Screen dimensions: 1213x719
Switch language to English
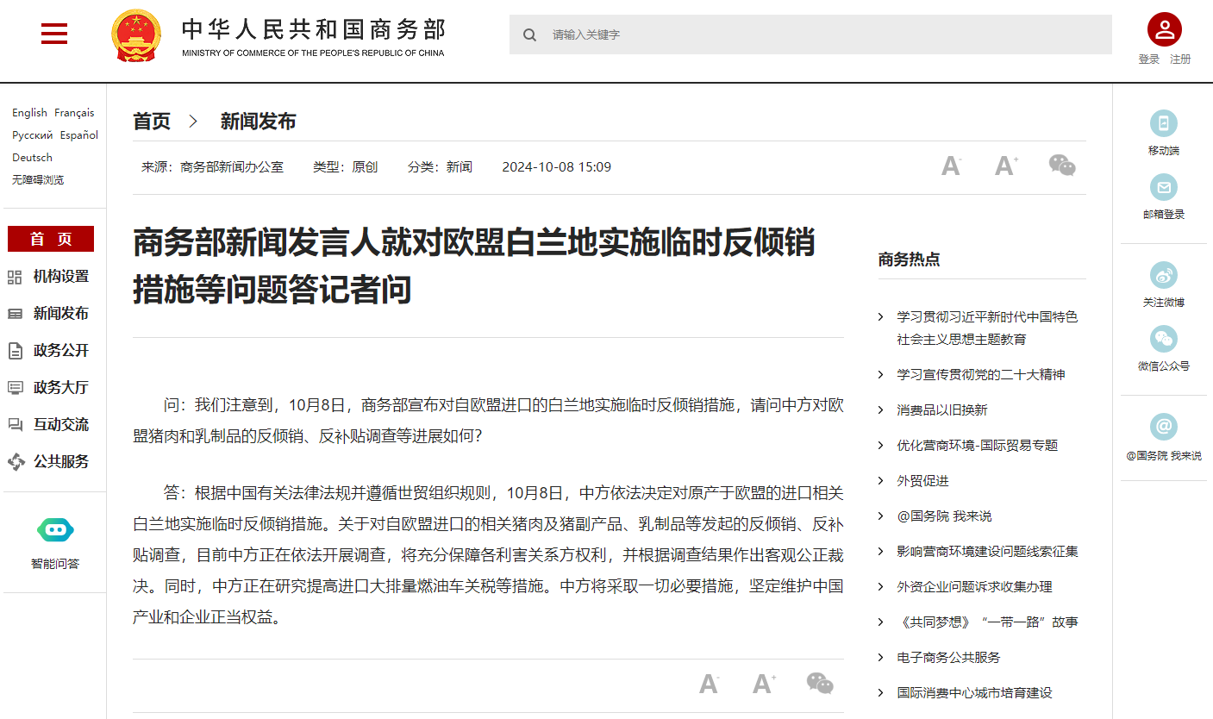point(29,113)
